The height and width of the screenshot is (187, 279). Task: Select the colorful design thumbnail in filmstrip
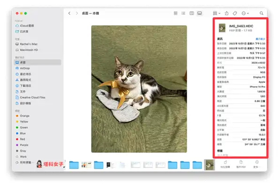(86, 165)
